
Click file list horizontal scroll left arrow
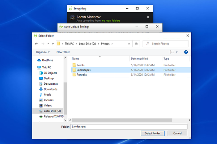[70, 120]
